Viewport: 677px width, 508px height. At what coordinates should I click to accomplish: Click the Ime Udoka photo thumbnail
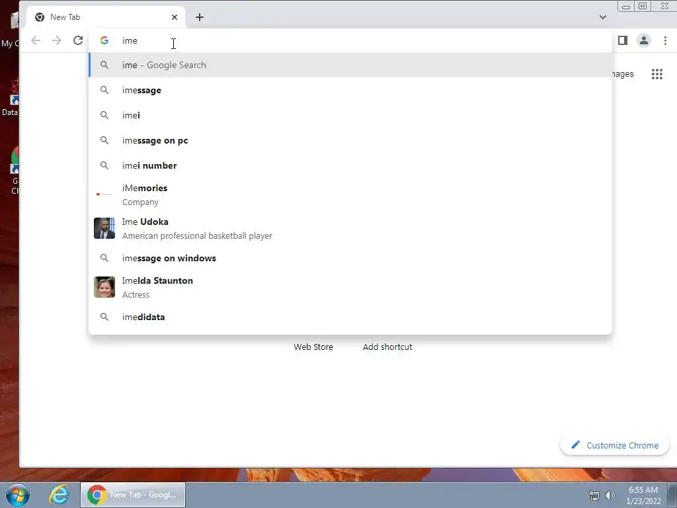(104, 228)
